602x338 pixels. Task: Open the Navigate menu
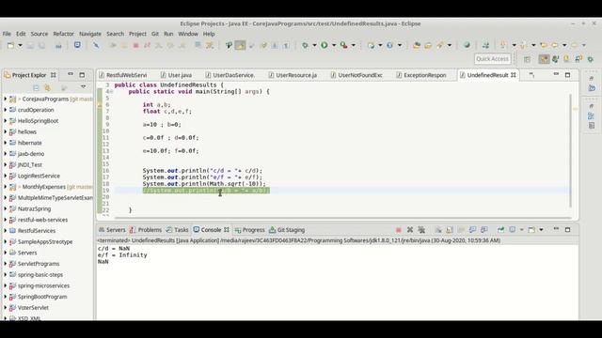(90, 34)
